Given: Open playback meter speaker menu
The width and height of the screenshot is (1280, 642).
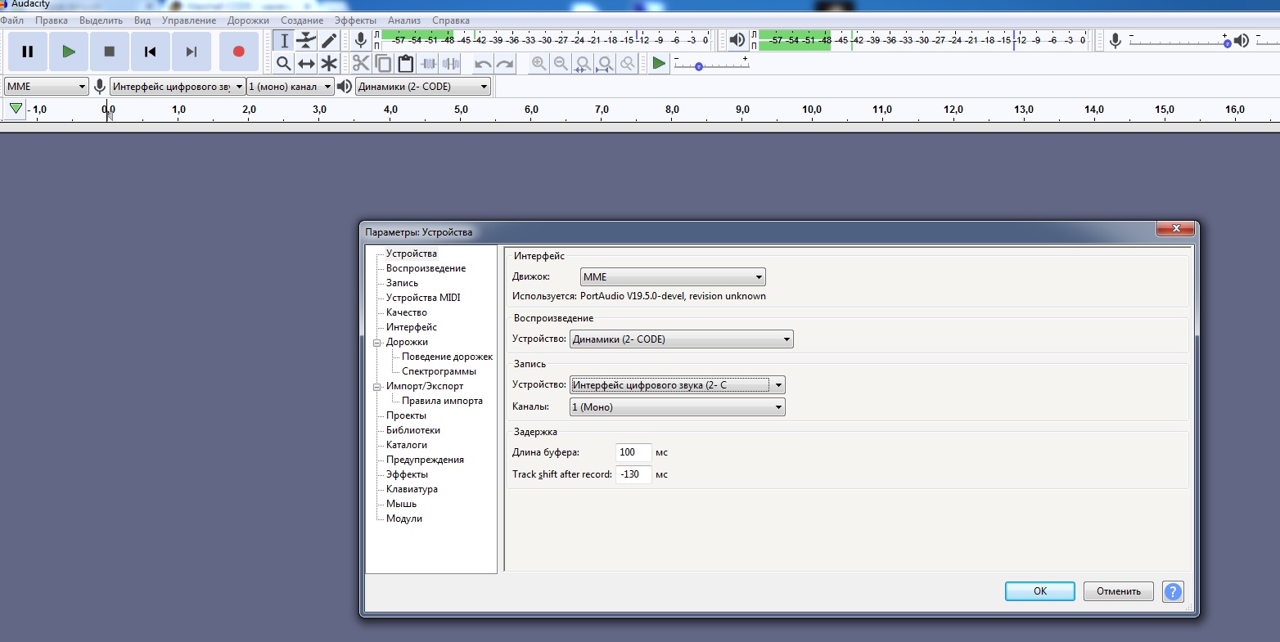Looking at the screenshot, I should point(737,40).
